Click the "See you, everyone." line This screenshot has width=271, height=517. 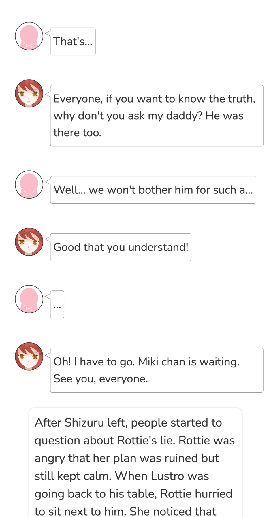coord(101,379)
